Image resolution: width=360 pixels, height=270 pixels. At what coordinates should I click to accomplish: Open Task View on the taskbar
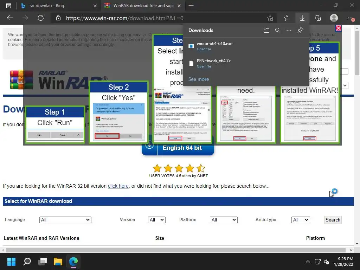[43, 262]
